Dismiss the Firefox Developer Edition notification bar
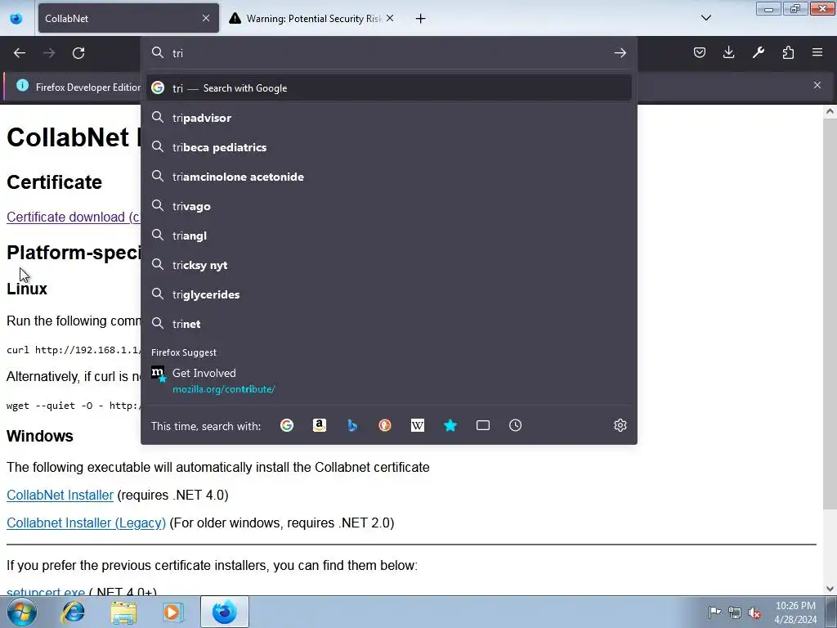The height and width of the screenshot is (628, 837). point(817,85)
